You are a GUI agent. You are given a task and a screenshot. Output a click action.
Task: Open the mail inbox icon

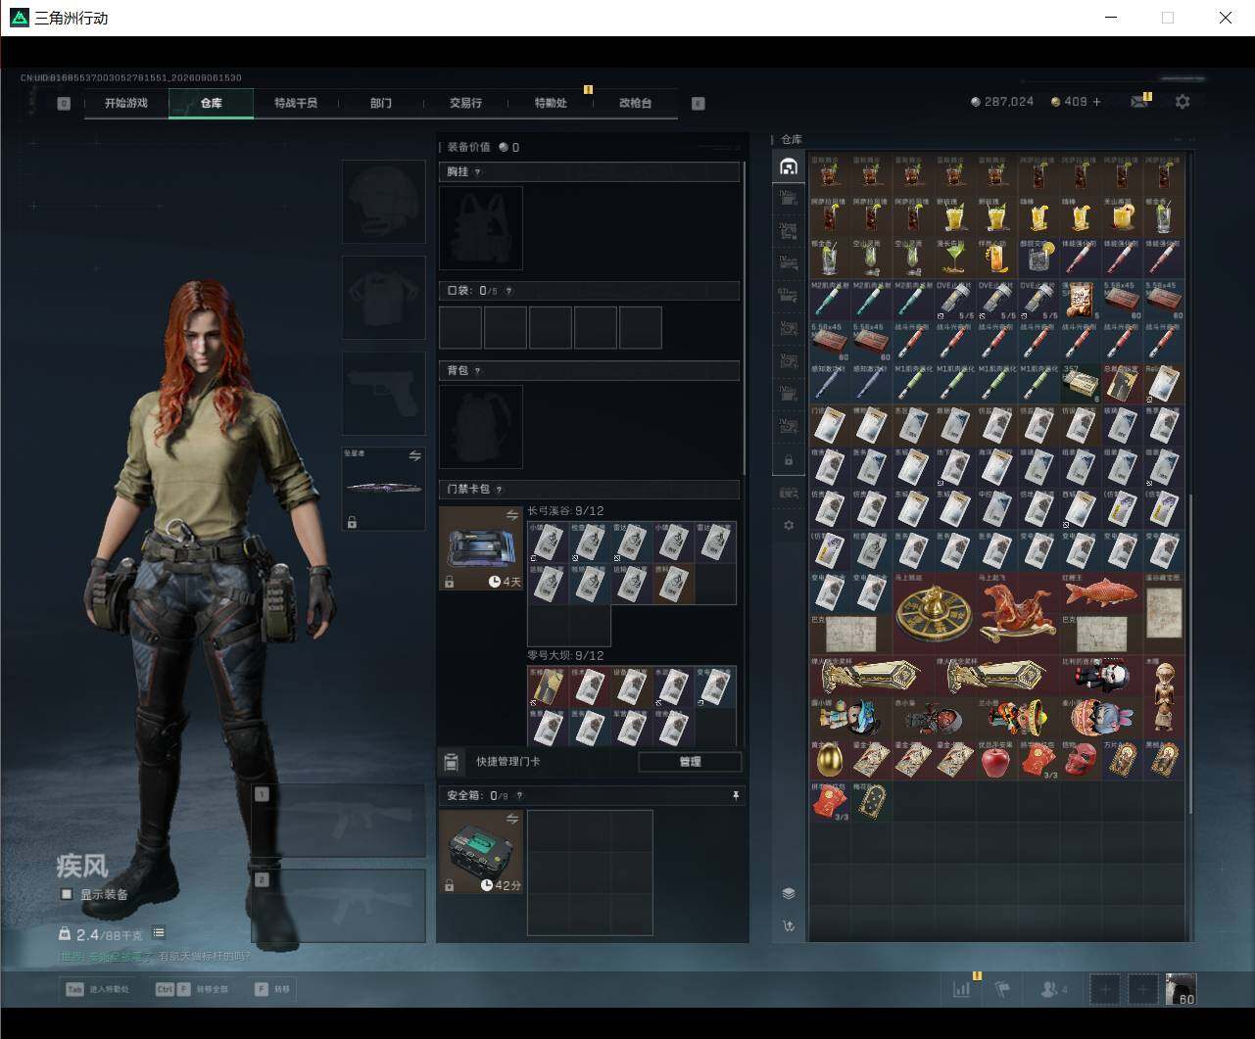1139,102
